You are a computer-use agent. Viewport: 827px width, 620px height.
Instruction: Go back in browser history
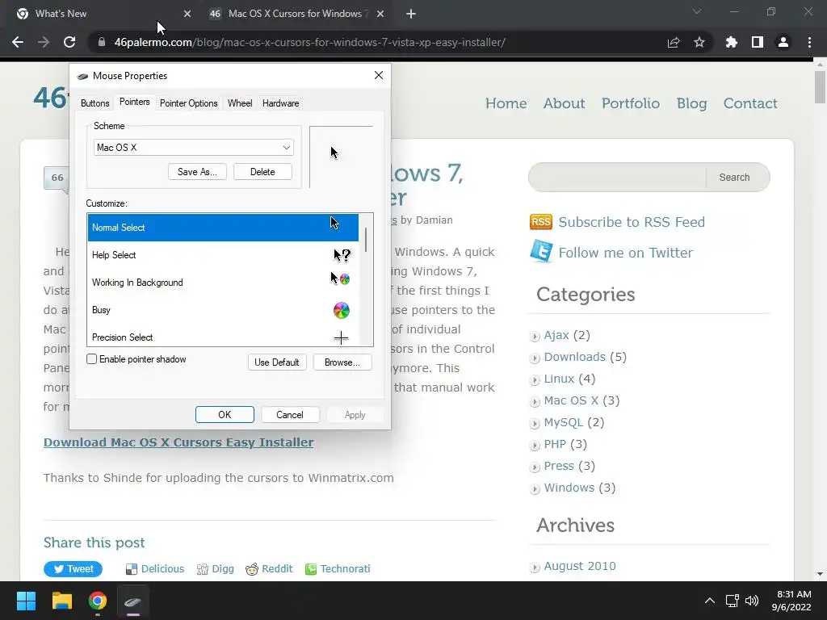(18, 42)
